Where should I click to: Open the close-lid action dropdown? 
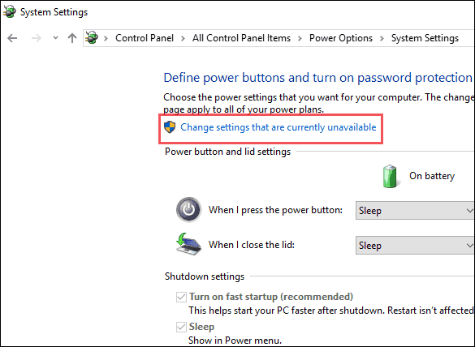[x=415, y=246]
